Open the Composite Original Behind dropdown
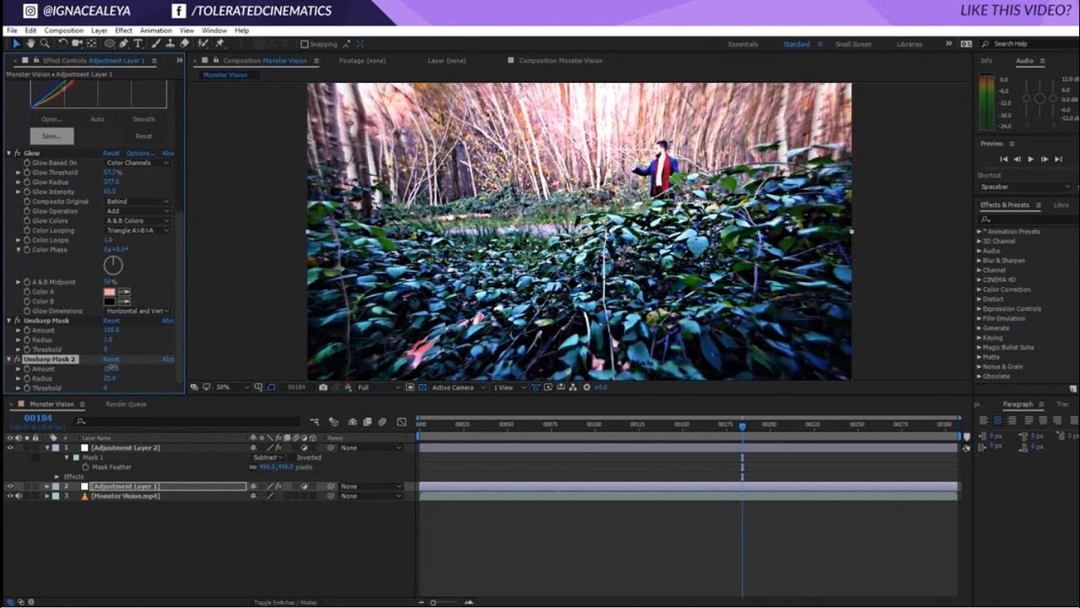The width and height of the screenshot is (1080, 608). click(x=138, y=202)
